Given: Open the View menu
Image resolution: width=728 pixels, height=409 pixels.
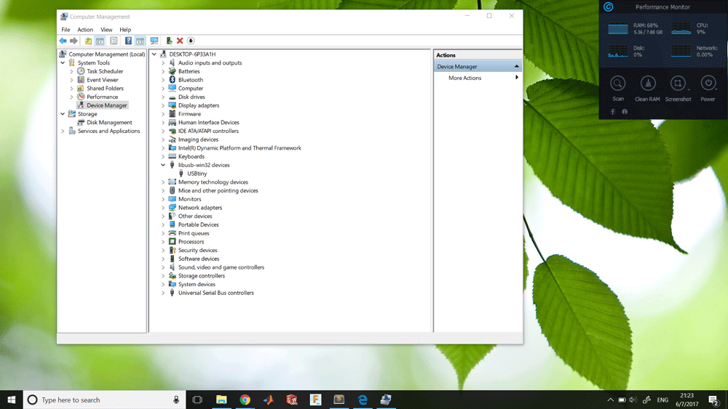Looking at the screenshot, I should tap(106, 30).
